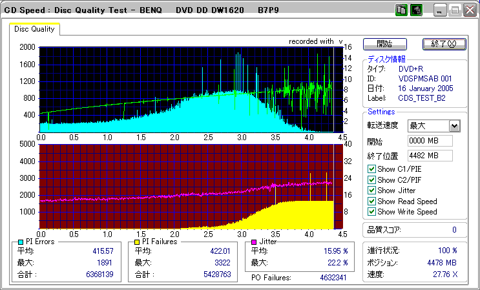Image resolution: width=480 pixels, height=290 pixels.
Task: Select the Disc Quality tab
Action: point(35,29)
